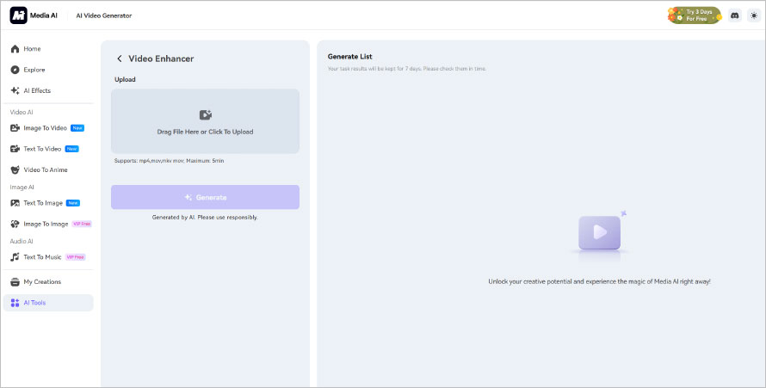
Task: Click the upload drop zone area
Action: (x=205, y=121)
